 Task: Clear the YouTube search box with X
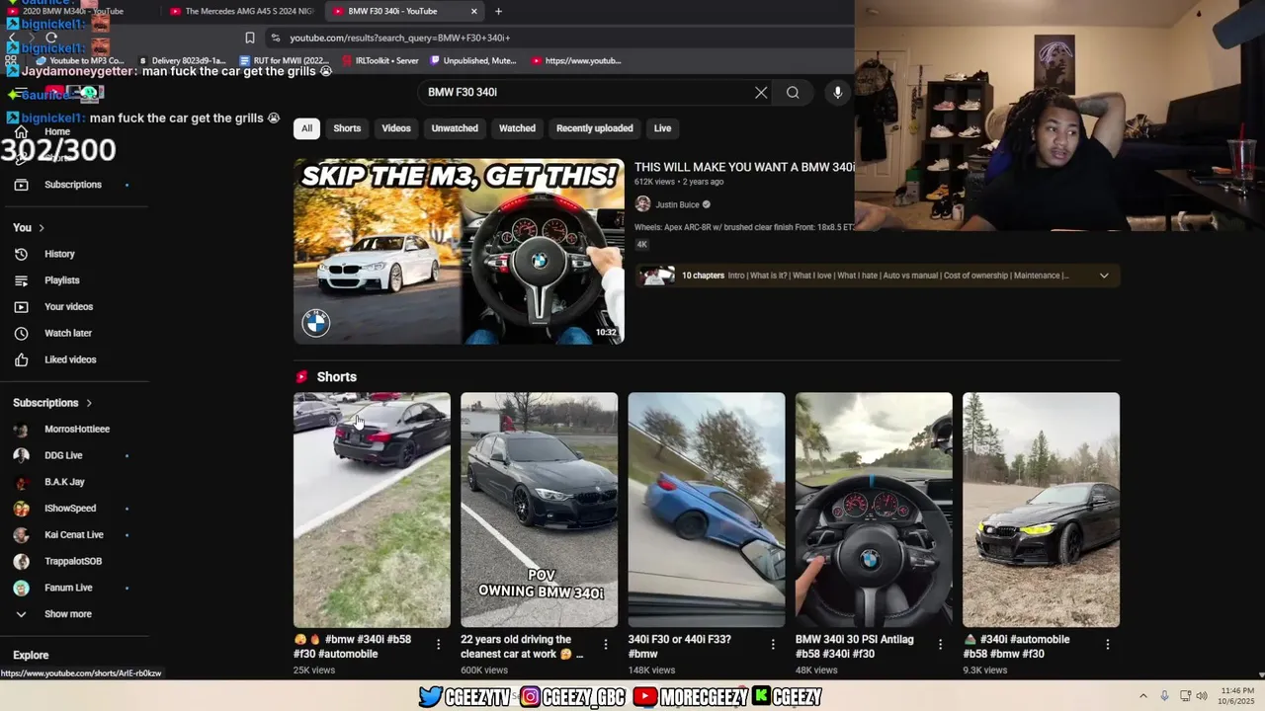click(761, 92)
